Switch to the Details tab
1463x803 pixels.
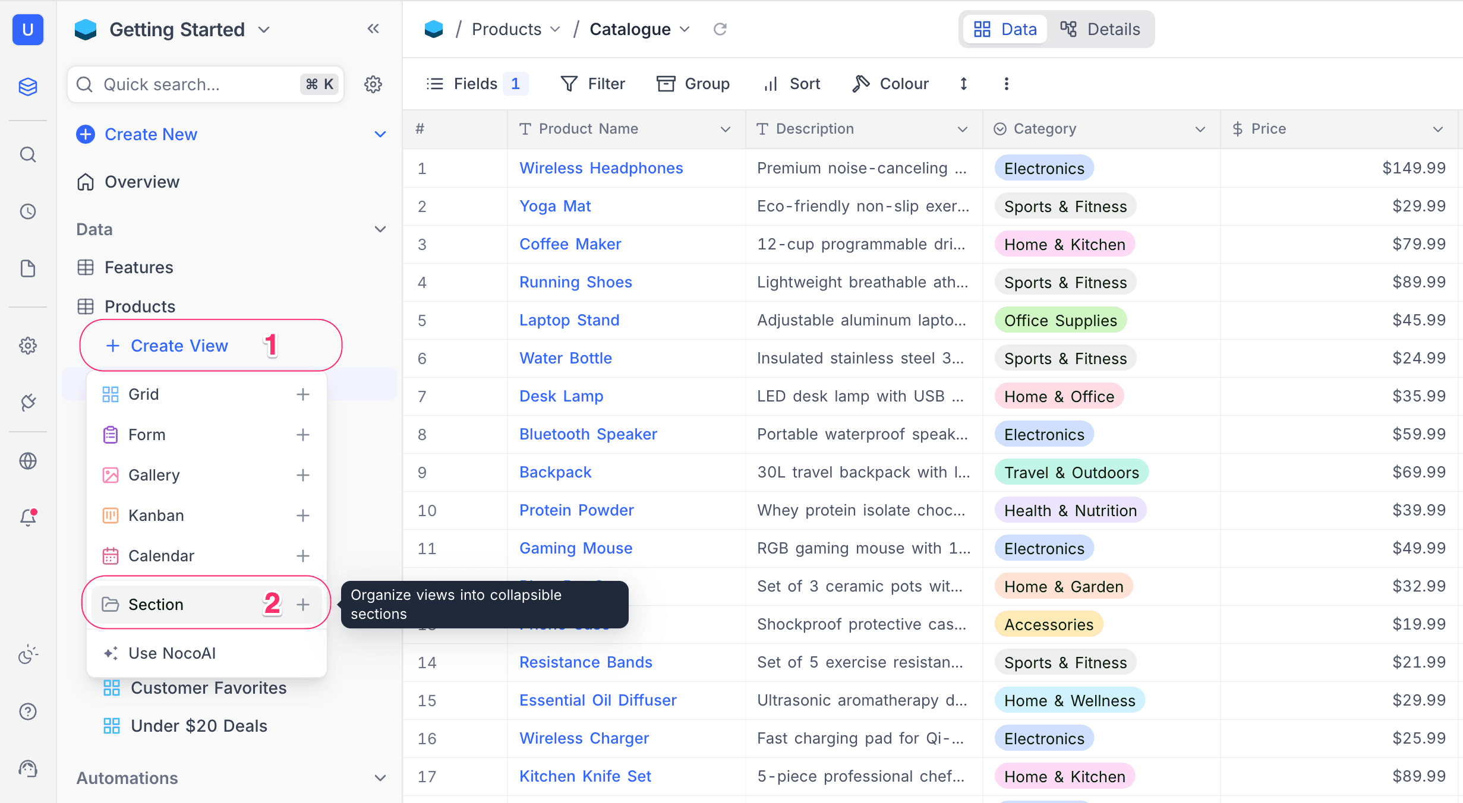coord(1101,29)
